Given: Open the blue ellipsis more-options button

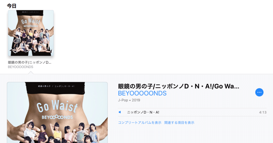Looking at the screenshot, I should (x=259, y=92).
